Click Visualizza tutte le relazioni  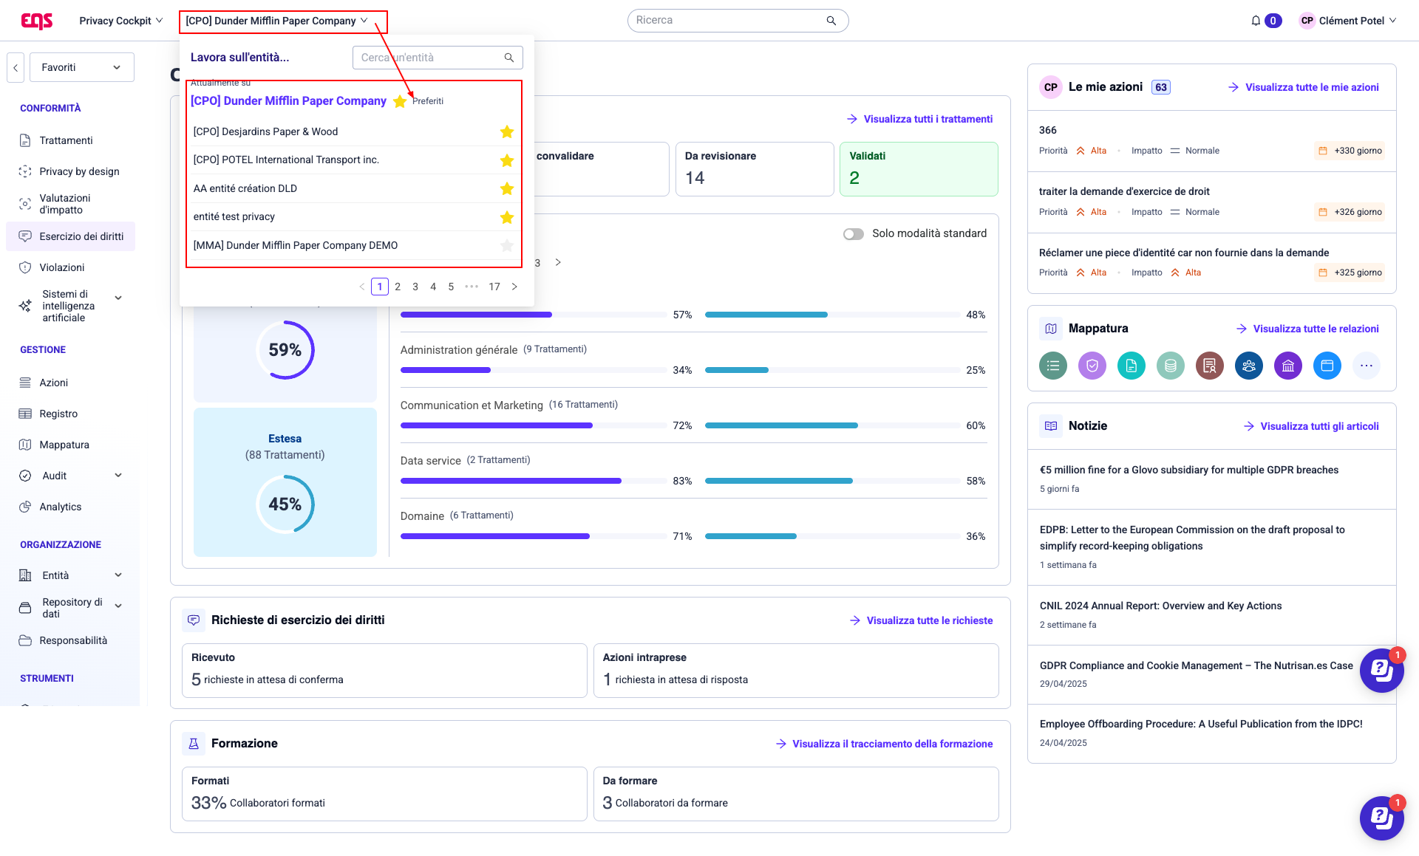(1307, 329)
